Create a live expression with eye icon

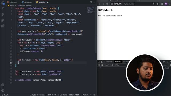pyautogui.click(x=112, y=65)
